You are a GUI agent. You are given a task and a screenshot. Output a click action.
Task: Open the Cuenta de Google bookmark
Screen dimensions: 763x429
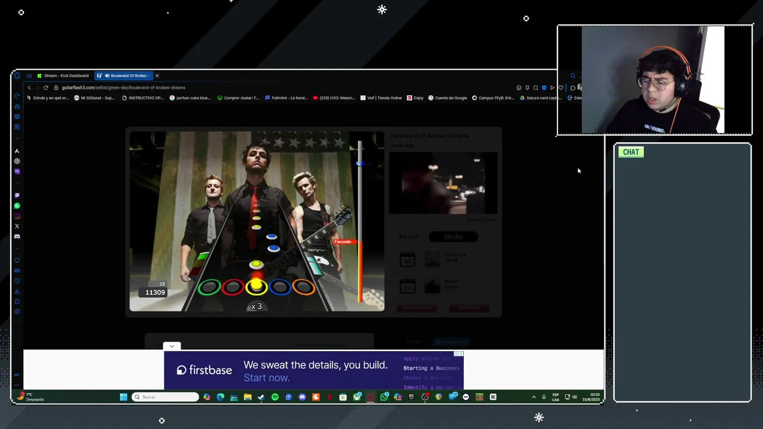pyautogui.click(x=448, y=98)
